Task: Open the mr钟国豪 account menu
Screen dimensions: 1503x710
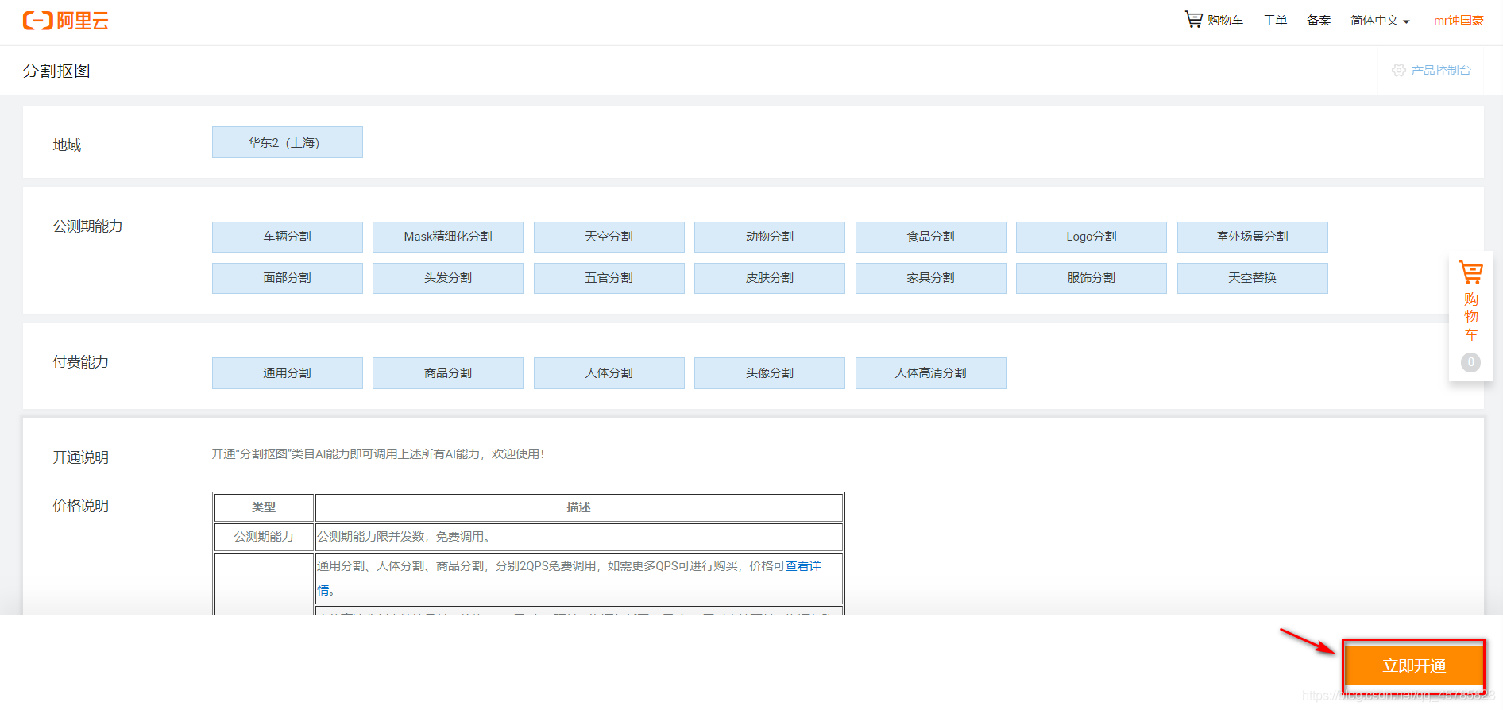Action: click(1459, 21)
